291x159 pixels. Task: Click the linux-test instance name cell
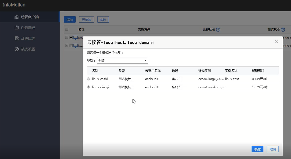click(232, 79)
